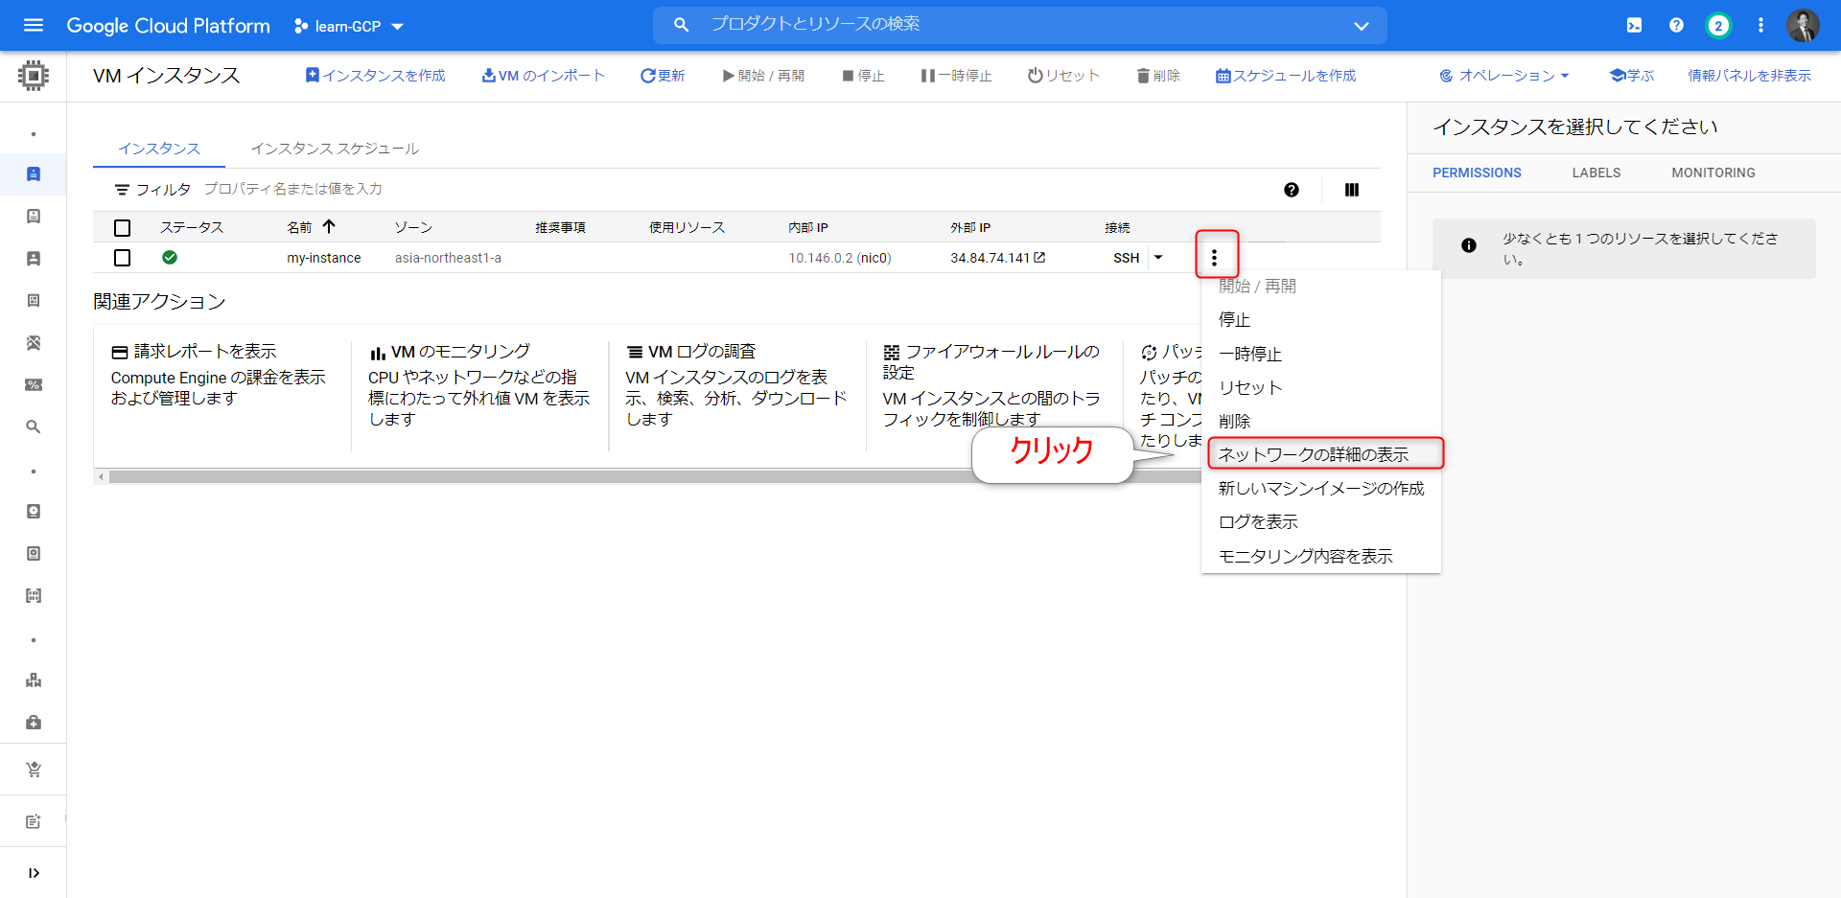The height and width of the screenshot is (898, 1841).
Task: Click 一時停止 in the top toolbar
Action: point(956,76)
